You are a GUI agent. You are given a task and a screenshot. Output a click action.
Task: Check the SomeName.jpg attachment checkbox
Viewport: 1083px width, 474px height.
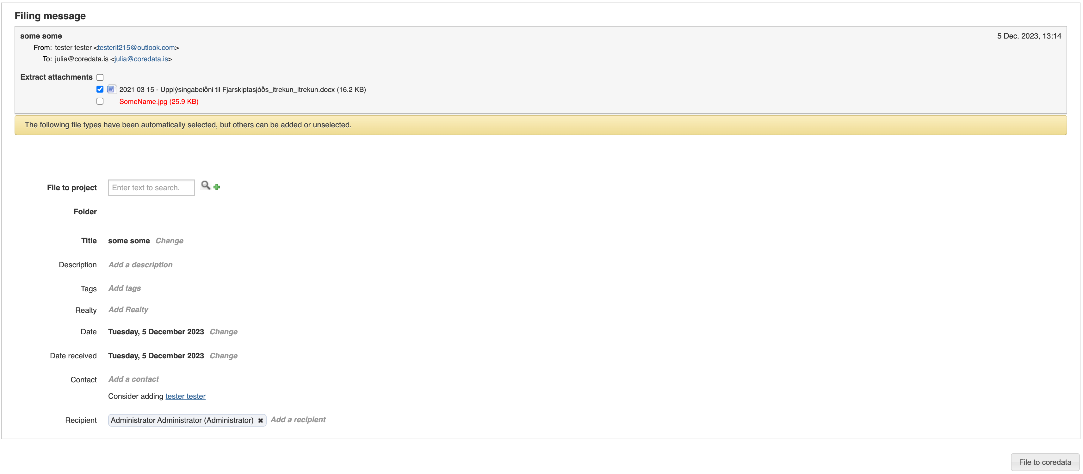(100, 101)
